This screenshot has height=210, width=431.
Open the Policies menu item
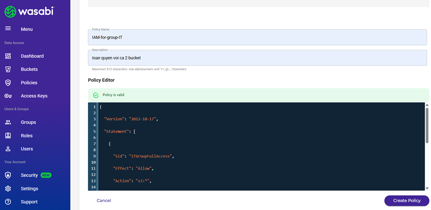click(29, 83)
